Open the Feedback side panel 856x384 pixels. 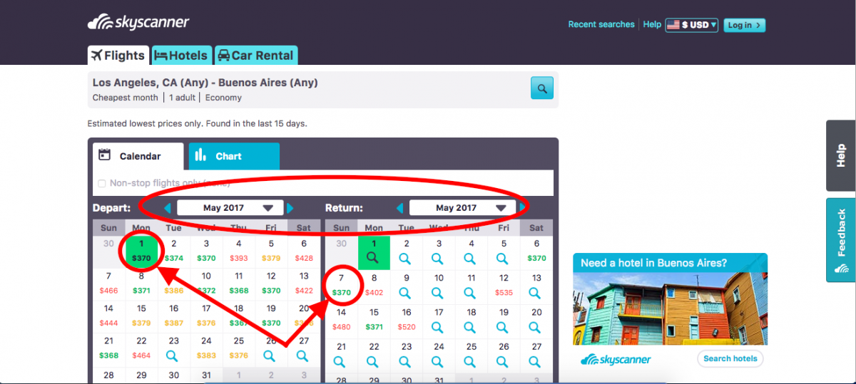[841, 240]
